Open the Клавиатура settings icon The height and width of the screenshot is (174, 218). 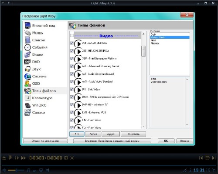27,98
